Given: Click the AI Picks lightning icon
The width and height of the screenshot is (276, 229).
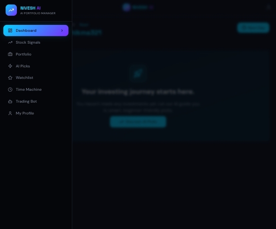Looking at the screenshot, I should click(10, 66).
